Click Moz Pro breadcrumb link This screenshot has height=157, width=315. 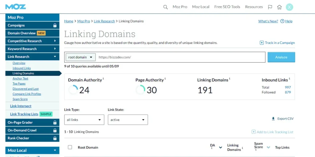(x=84, y=21)
